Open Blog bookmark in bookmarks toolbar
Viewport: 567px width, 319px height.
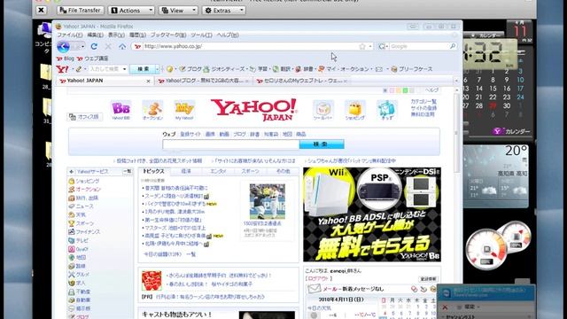tap(66, 58)
